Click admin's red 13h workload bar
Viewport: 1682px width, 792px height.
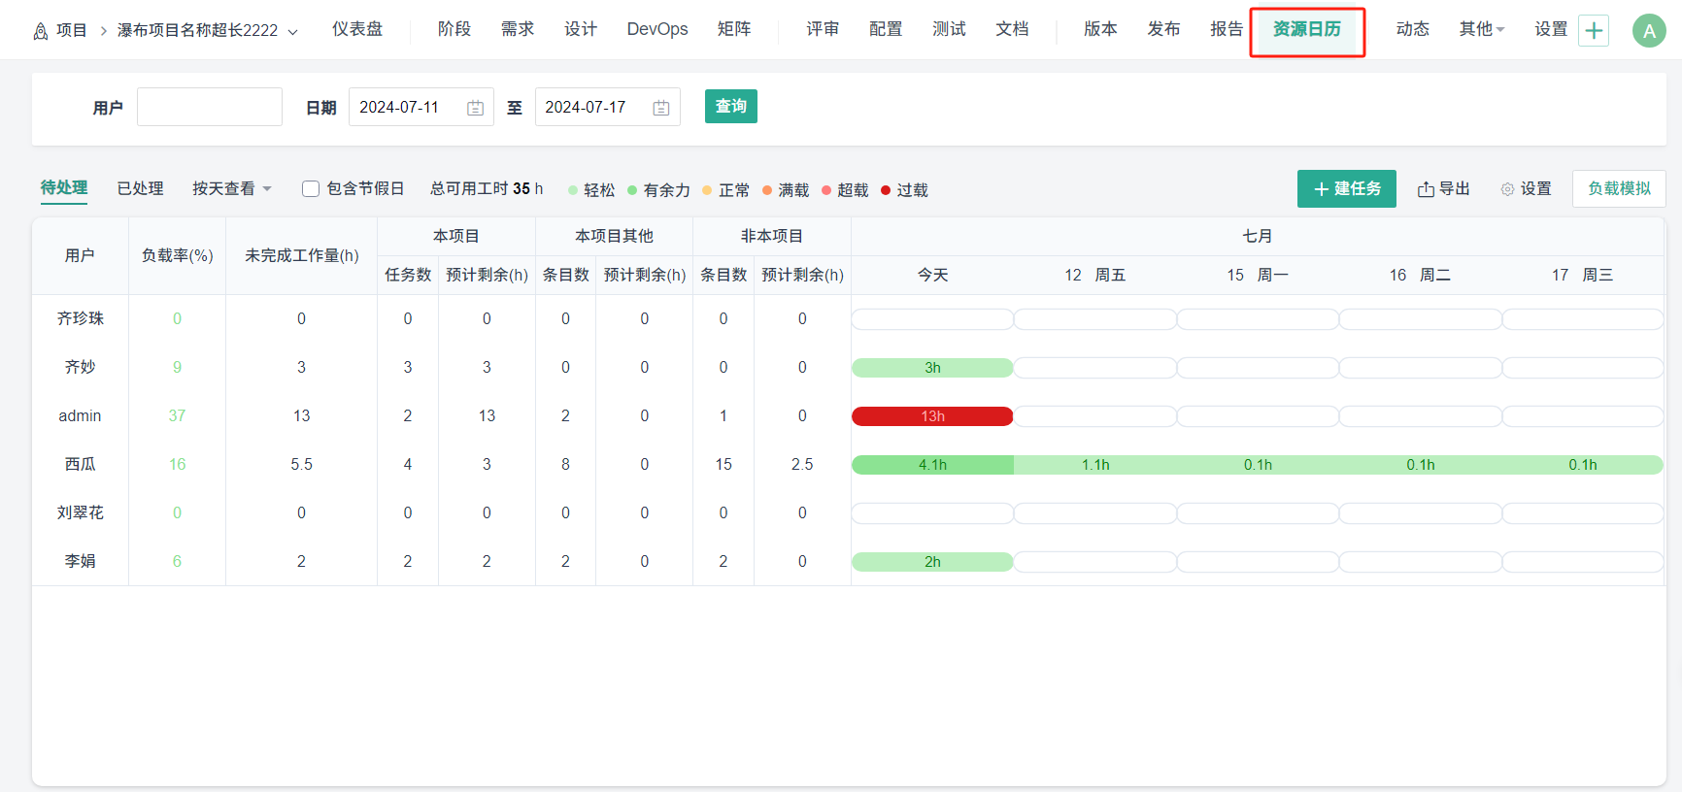point(932,416)
